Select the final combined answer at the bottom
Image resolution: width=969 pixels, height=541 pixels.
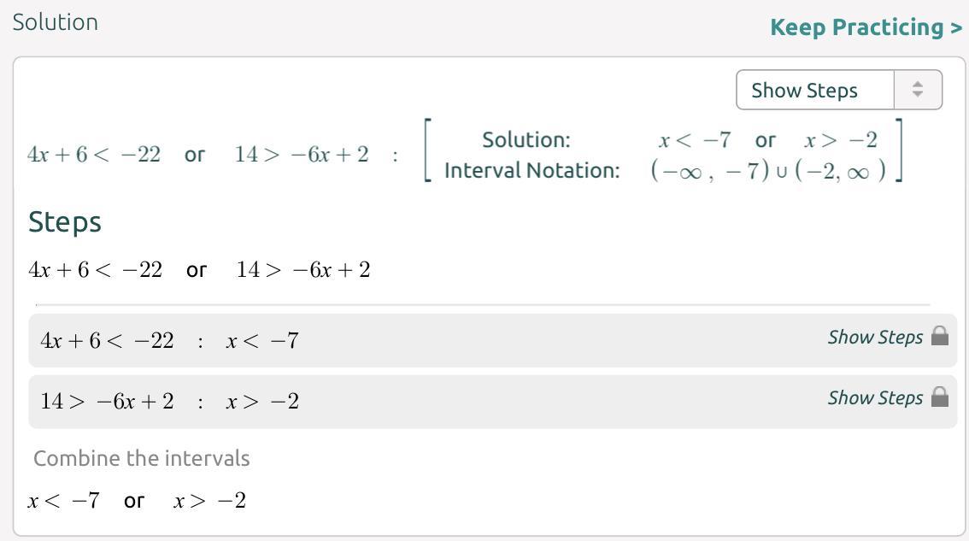pos(137,501)
